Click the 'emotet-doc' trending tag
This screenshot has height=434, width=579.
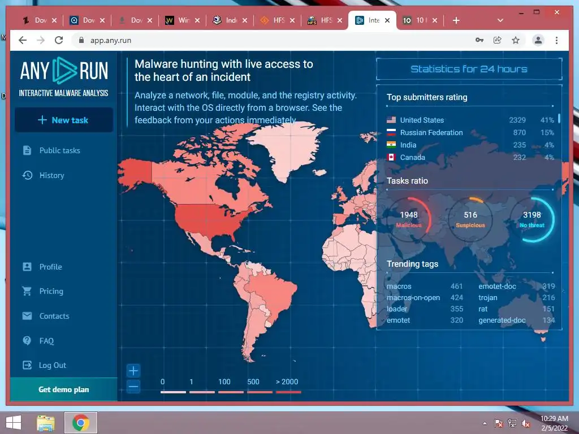click(497, 287)
